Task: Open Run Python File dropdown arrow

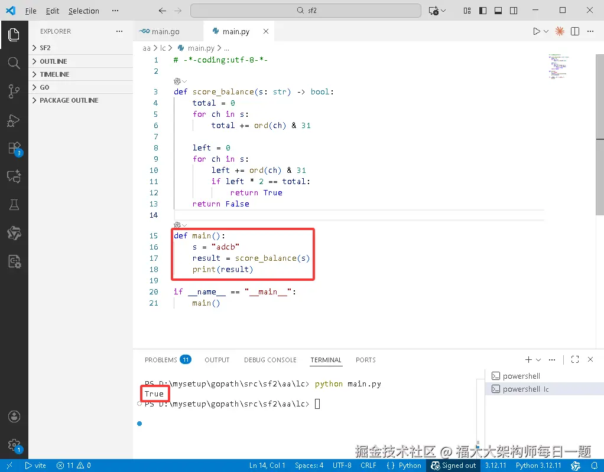Action: (x=546, y=31)
